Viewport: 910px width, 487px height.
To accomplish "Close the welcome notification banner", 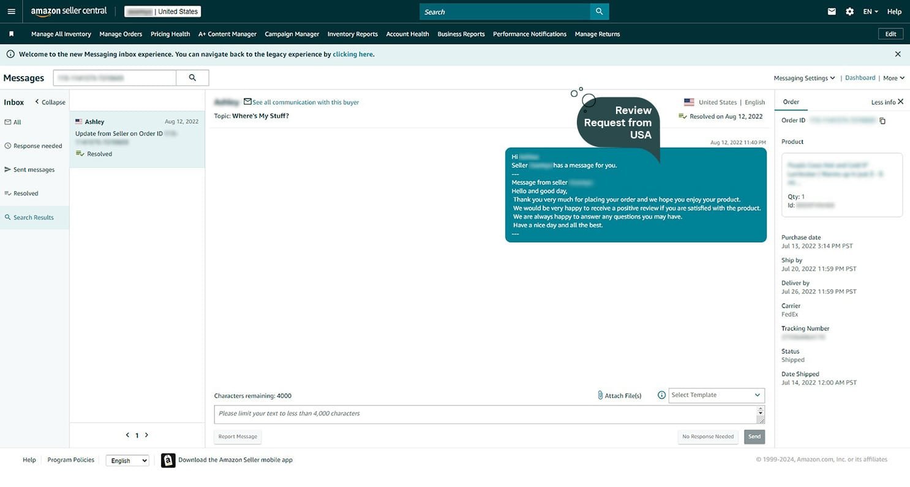I will tap(898, 55).
